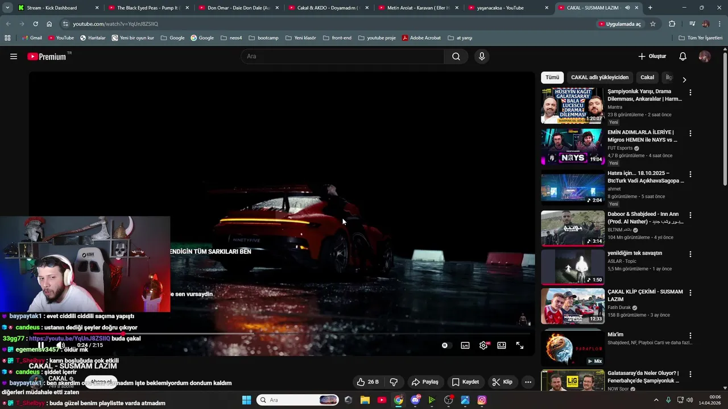Select the Tümü filter chip
Image resolution: width=728 pixels, height=409 pixels.
point(552,77)
